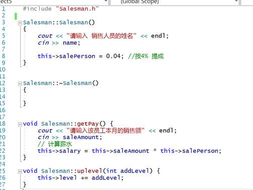This screenshot has height=190, width=253.
Task: Collapse the Salesman::Salesman() constructor block
Action: click(20, 23)
